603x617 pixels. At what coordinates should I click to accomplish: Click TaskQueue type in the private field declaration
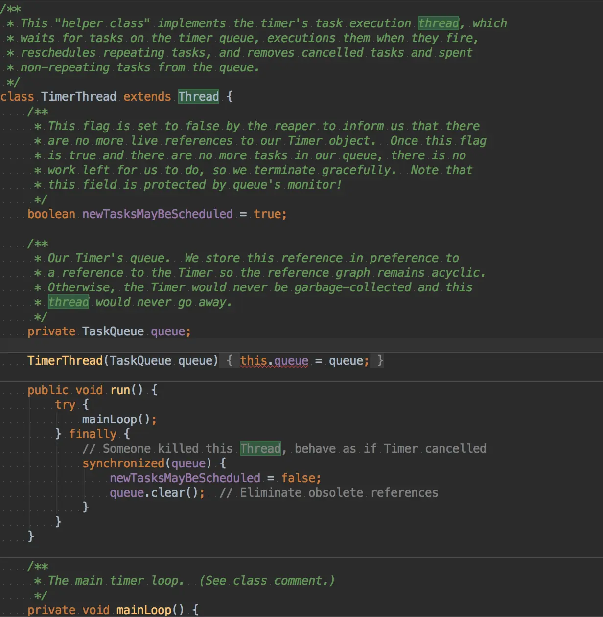(x=113, y=331)
